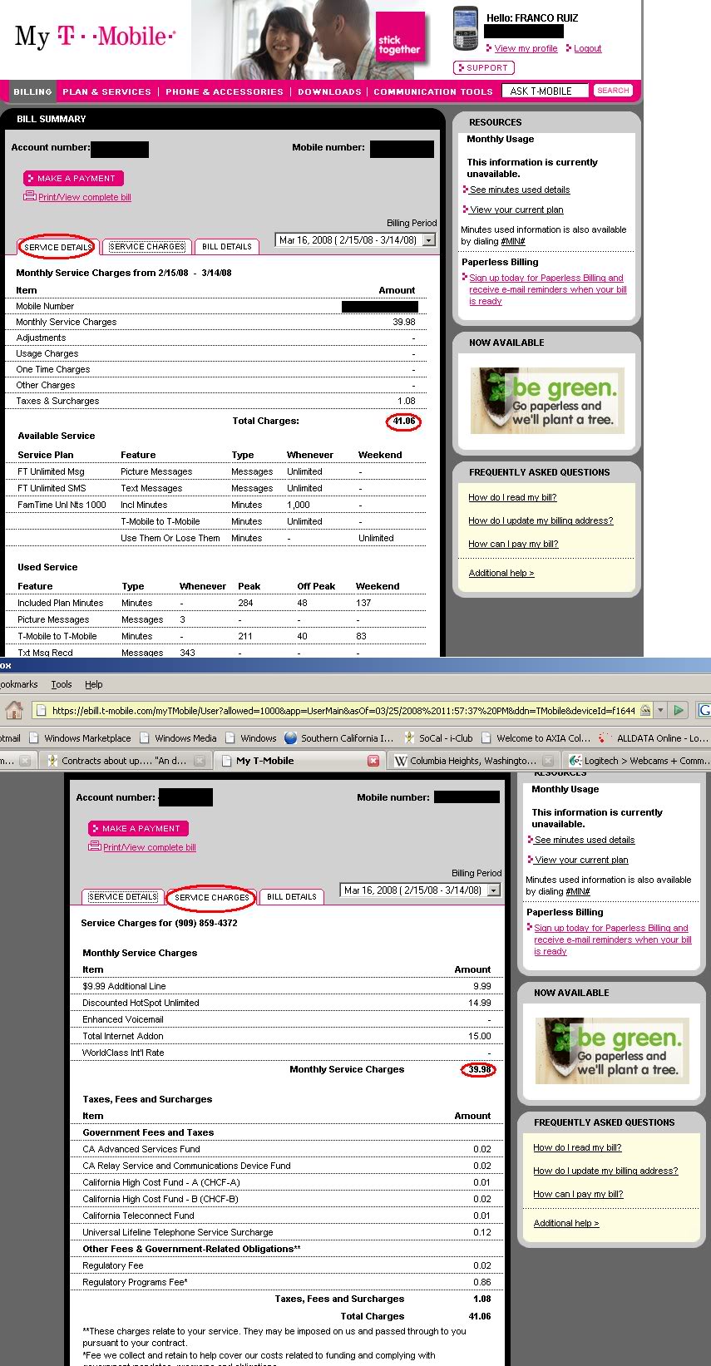
Task: Click the pink SEARCH button
Action: [613, 91]
